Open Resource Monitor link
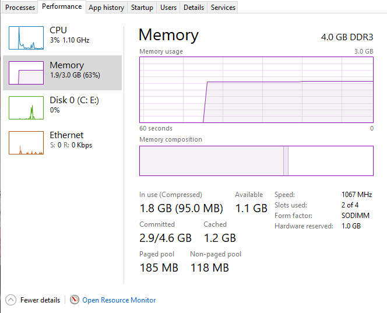The image size is (387, 313). tap(119, 300)
